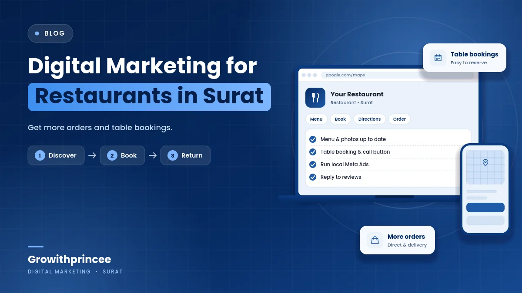Click the shopping bag icon in More orders card
The height and width of the screenshot is (293, 522).
[x=375, y=240]
